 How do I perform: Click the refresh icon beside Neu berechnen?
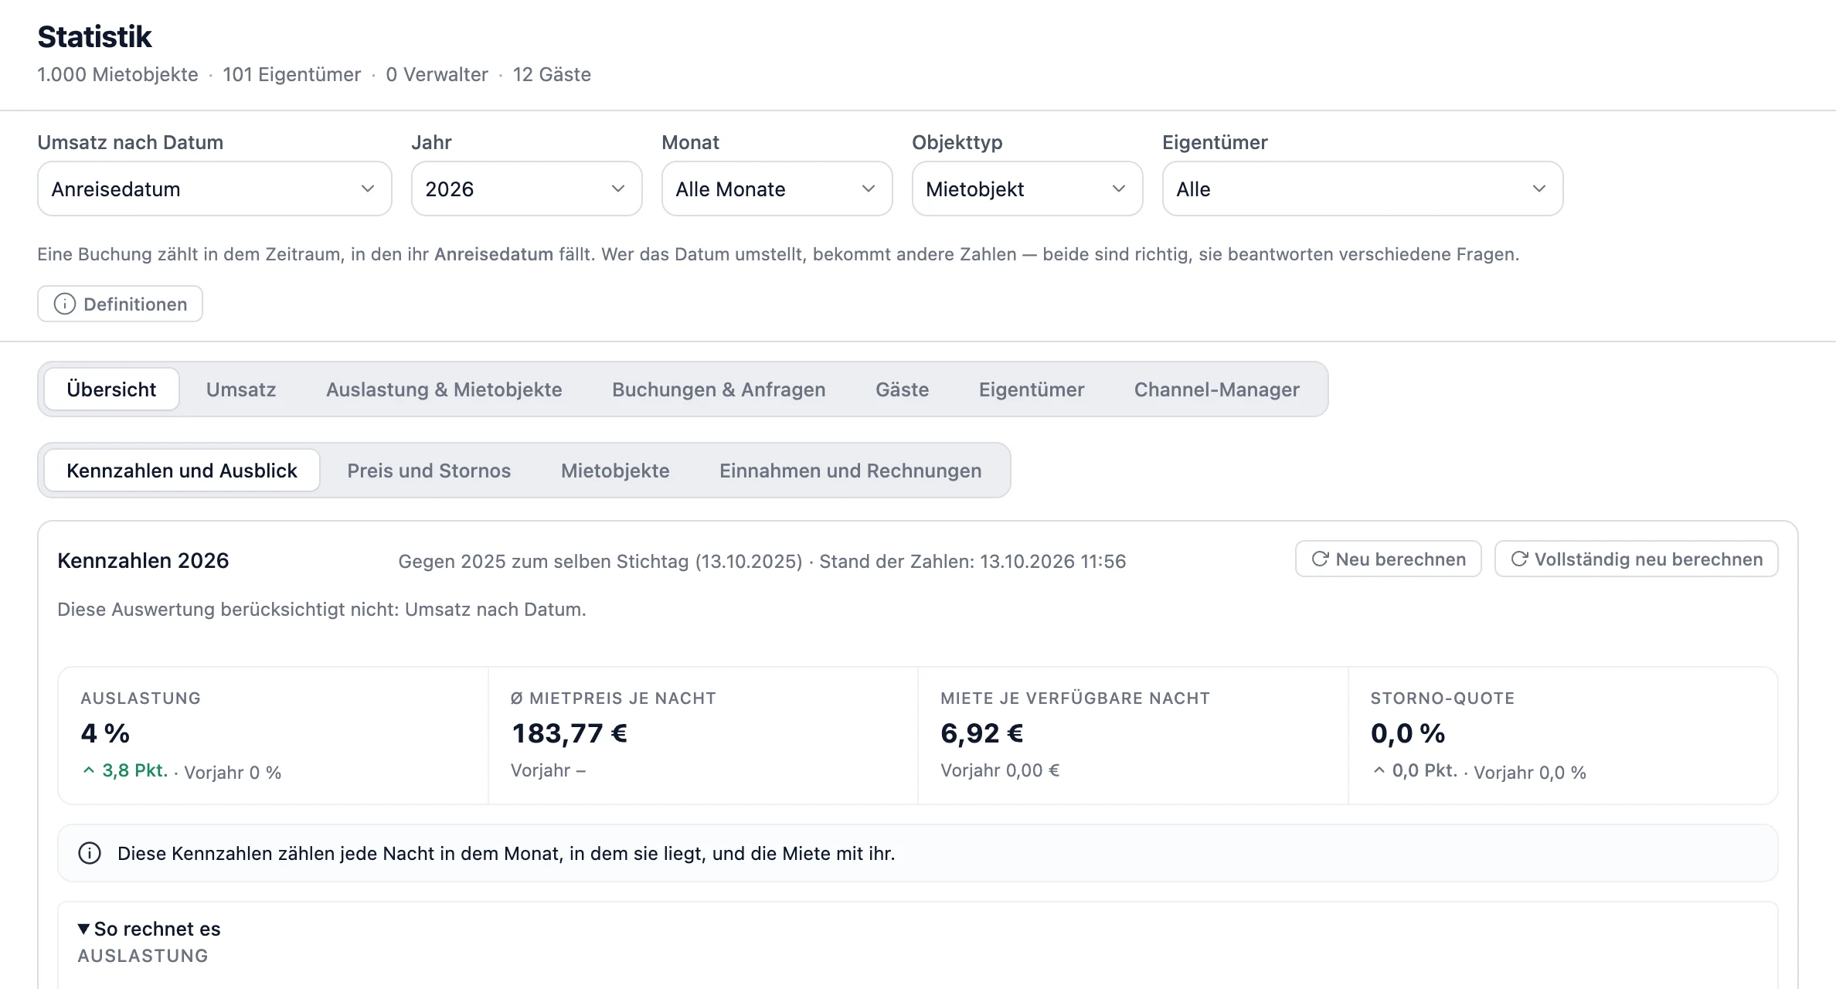(1320, 559)
